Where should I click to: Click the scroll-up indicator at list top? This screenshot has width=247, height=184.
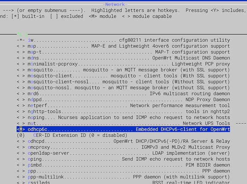pos(22,34)
